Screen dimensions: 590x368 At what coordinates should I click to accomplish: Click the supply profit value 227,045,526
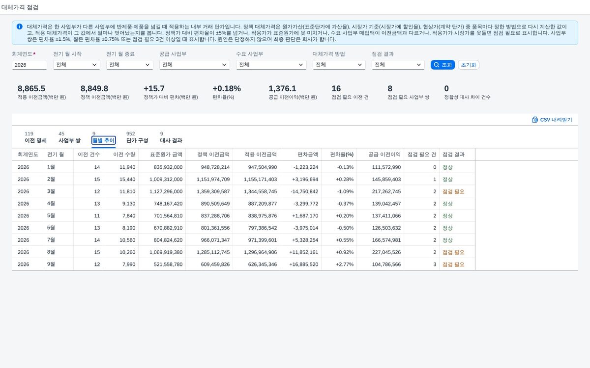(386, 252)
